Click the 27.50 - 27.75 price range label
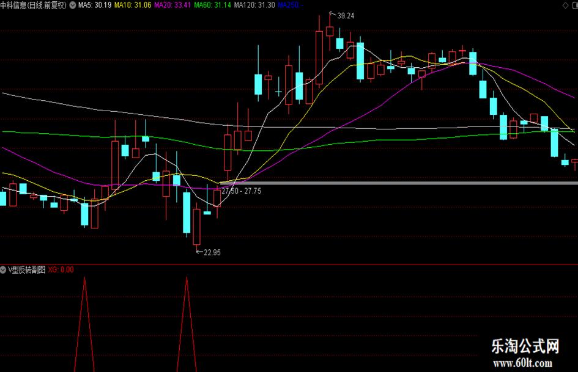578x372 pixels. pos(242,191)
